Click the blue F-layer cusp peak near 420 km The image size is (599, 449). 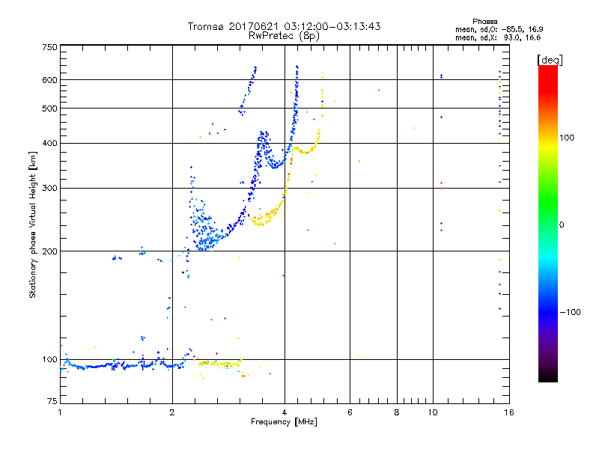tap(264, 138)
